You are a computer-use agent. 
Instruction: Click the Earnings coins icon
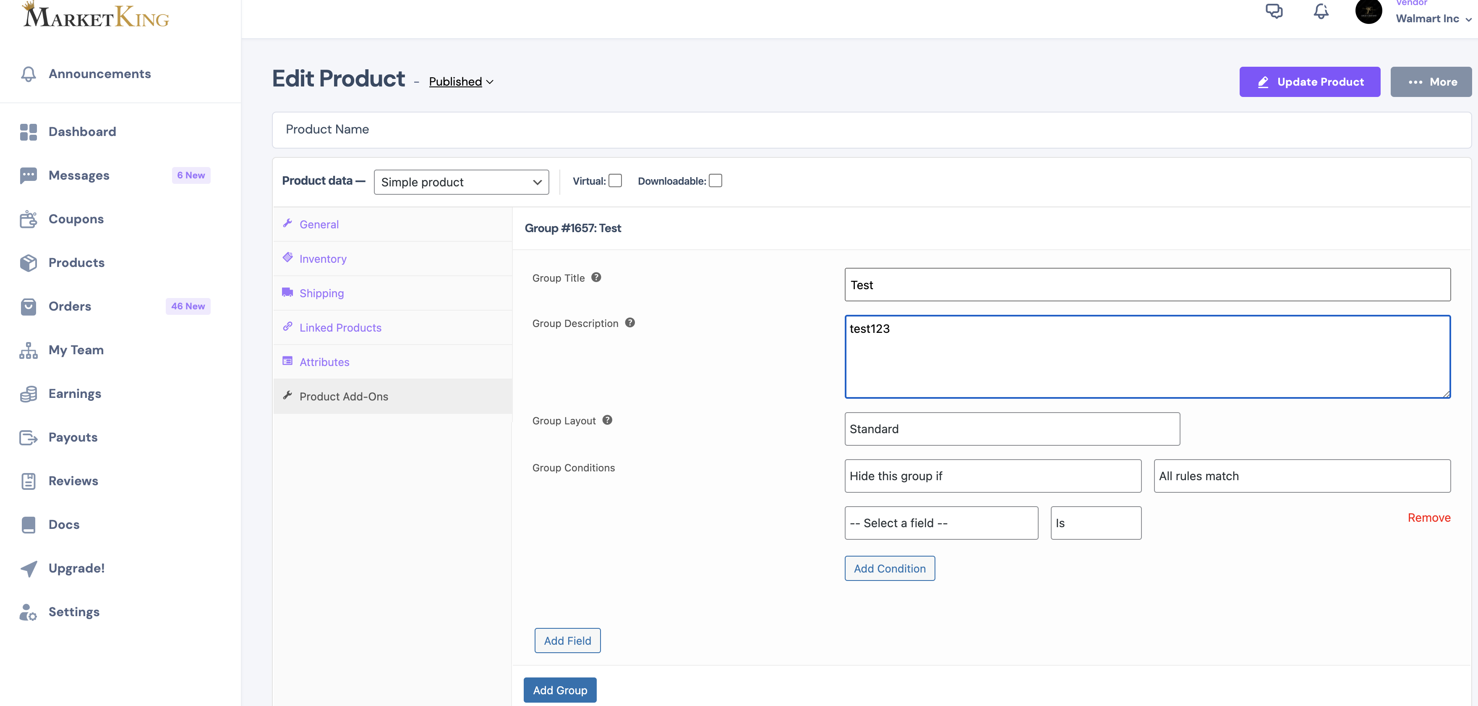click(28, 394)
